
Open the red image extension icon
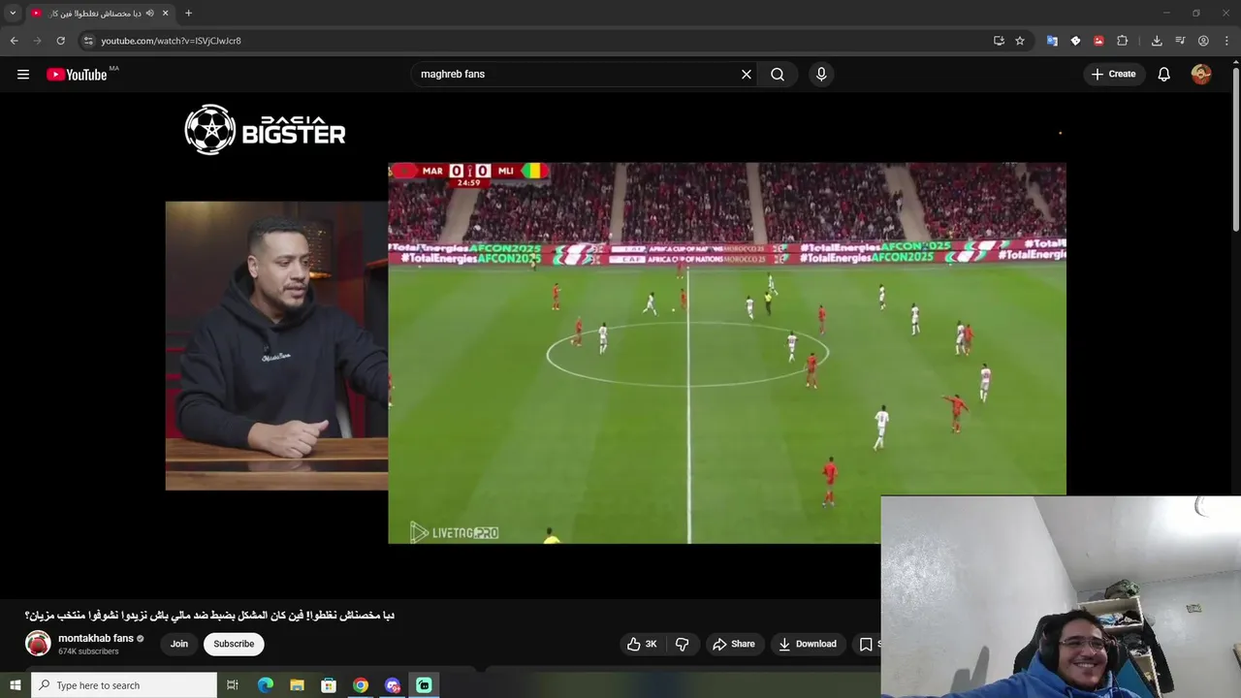[1098, 41]
